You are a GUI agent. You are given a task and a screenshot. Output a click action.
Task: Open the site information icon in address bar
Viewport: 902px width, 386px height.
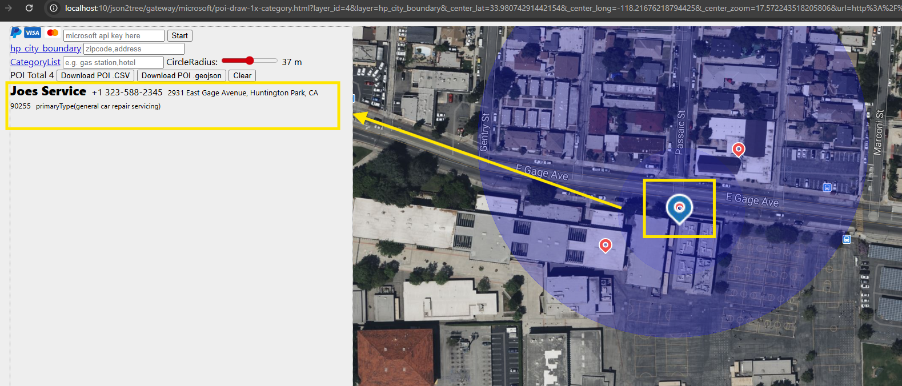[x=53, y=8]
